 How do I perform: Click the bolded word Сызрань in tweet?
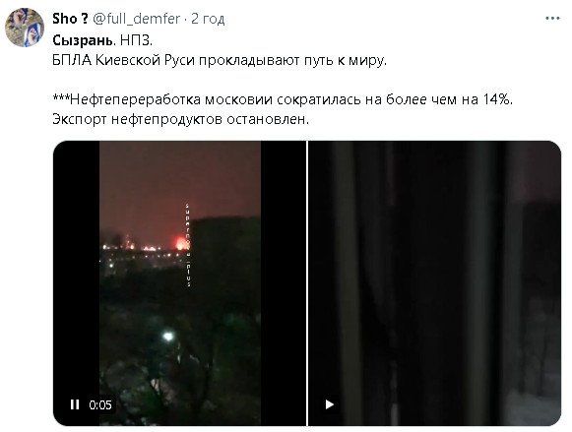pos(84,40)
